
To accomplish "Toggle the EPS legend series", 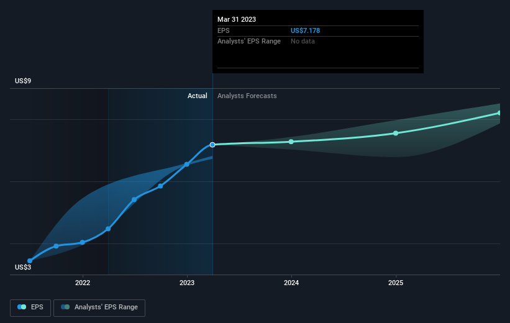I will click(x=31, y=307).
